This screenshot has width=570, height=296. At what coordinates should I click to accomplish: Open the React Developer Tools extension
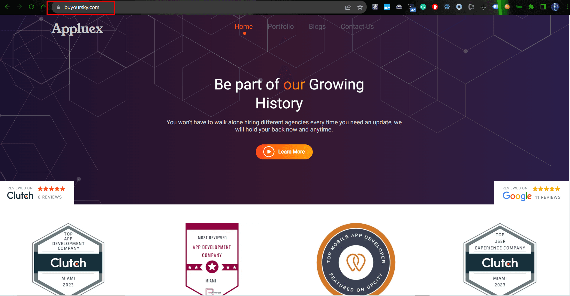[447, 7]
